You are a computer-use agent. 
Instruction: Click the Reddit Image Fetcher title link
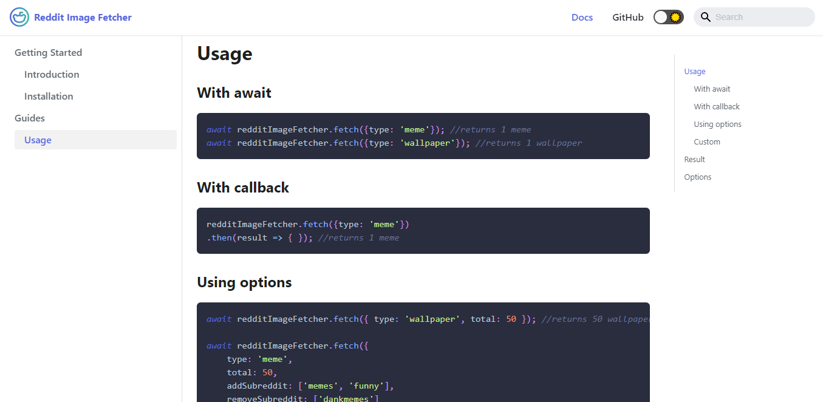point(83,17)
